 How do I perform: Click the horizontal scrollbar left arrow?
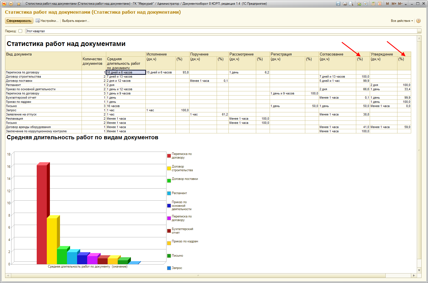tap(8, 275)
